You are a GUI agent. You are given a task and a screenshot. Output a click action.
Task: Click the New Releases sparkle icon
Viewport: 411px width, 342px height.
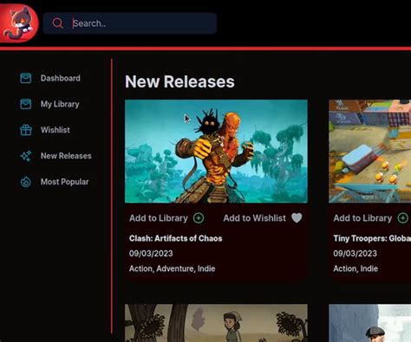click(x=26, y=156)
